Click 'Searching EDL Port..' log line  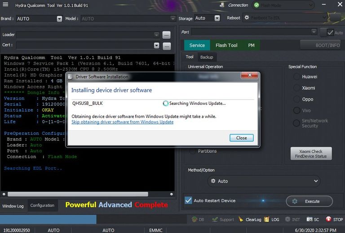33,168
